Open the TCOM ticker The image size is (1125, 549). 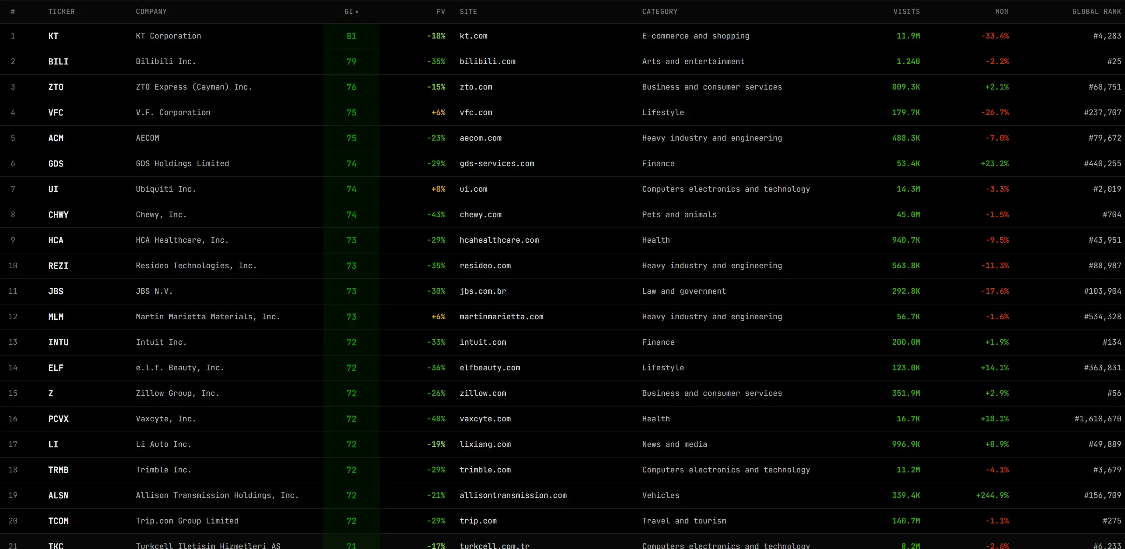point(58,521)
